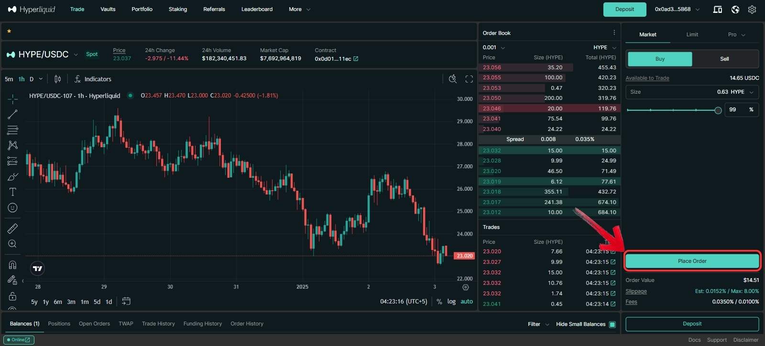Open Pro order type dropdown
The width and height of the screenshot is (765, 346).
point(736,34)
